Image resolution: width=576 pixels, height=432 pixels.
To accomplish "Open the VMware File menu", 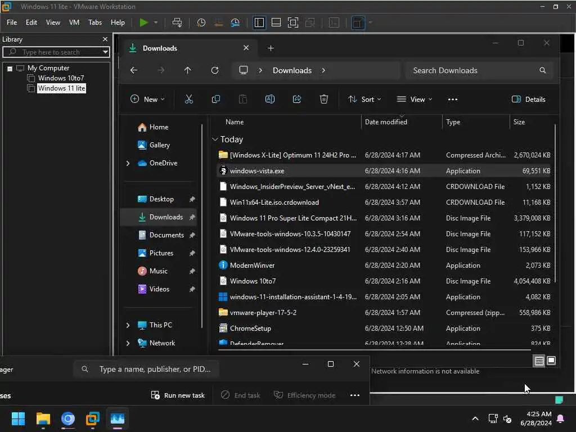I will pos(12,22).
